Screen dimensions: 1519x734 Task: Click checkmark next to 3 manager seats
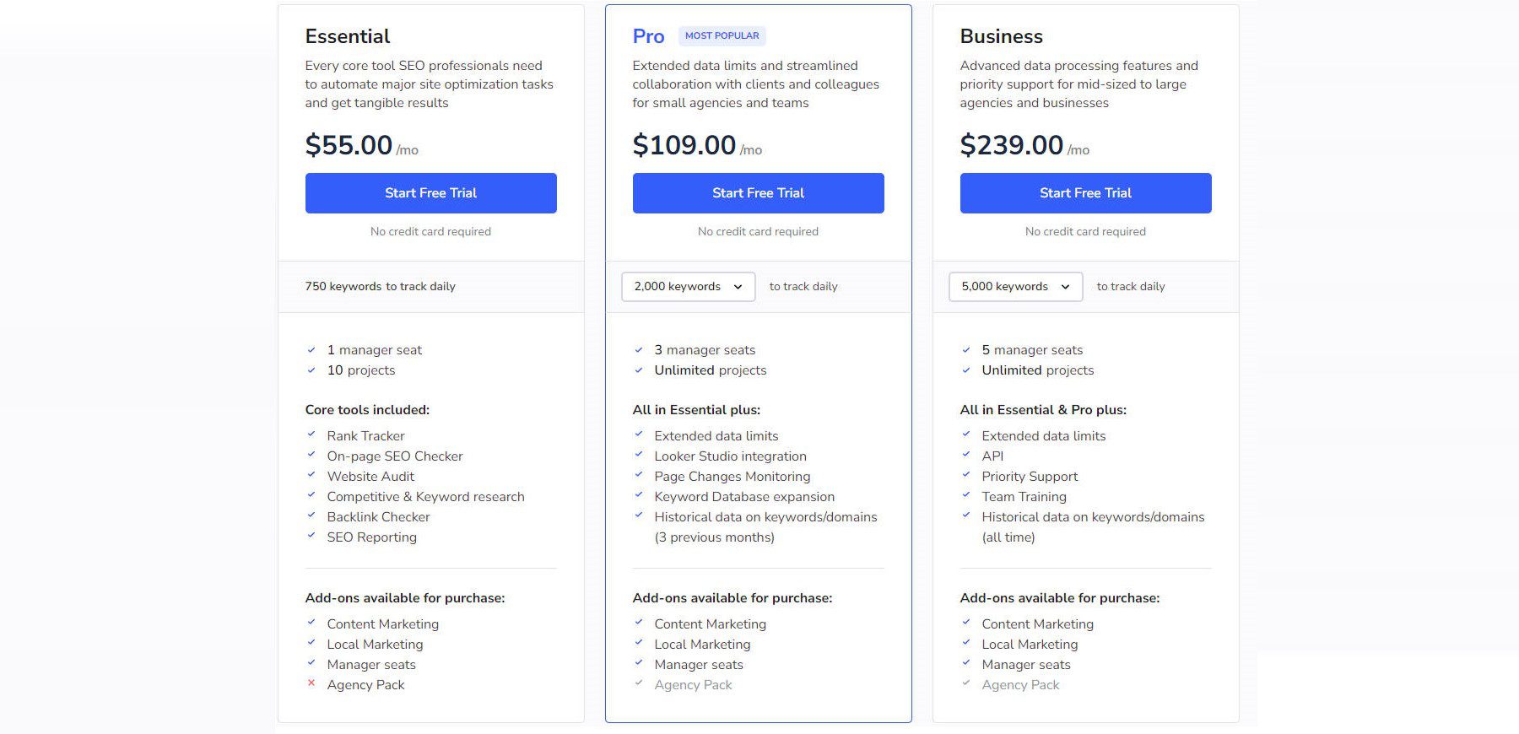pyautogui.click(x=638, y=349)
